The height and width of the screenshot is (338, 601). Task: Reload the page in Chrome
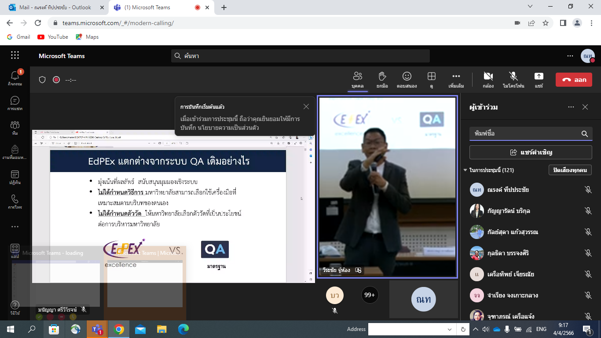(x=38, y=23)
